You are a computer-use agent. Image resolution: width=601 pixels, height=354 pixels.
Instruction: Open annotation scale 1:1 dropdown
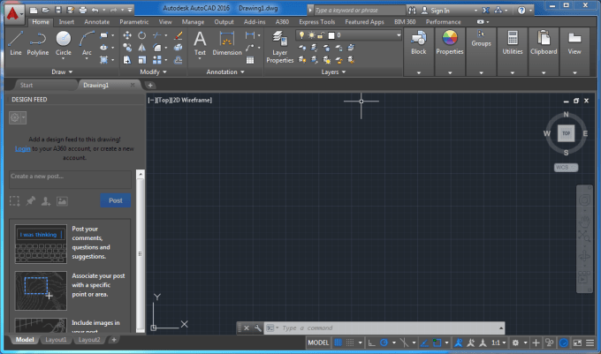pos(499,343)
